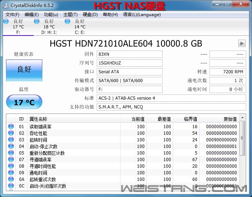Screen dimensions: 252x197
Task: Open the 文件(F) menu
Action: pyautogui.click(x=12, y=15)
